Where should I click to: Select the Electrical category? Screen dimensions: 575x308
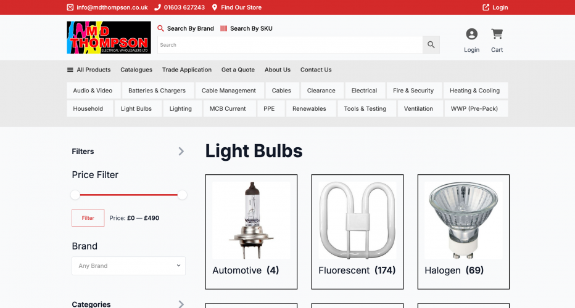(365, 91)
